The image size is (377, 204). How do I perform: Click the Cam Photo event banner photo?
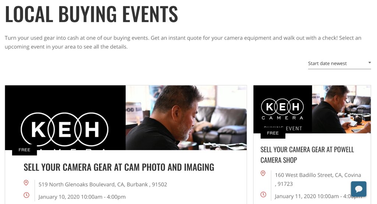186,118
